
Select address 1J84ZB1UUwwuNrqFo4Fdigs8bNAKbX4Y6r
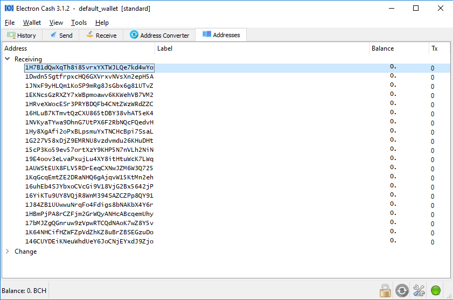[x=89, y=205]
